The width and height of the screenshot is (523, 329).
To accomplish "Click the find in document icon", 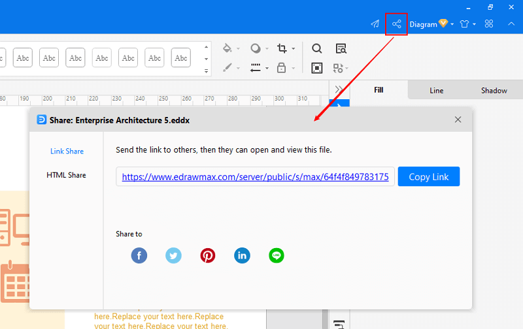I will [341, 48].
